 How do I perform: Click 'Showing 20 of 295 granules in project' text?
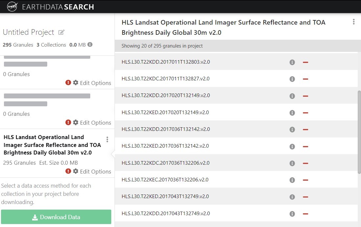tap(162, 46)
